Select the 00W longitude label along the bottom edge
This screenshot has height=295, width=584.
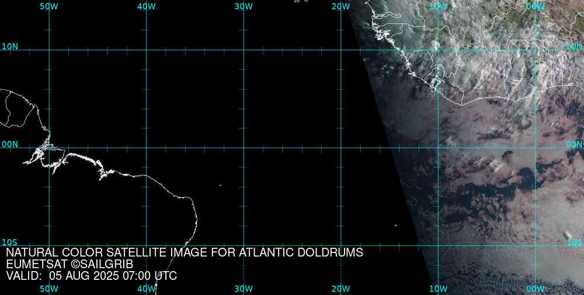pos(536,289)
